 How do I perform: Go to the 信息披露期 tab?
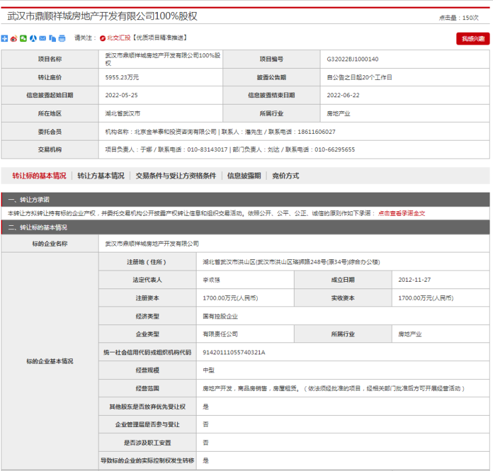point(244,176)
